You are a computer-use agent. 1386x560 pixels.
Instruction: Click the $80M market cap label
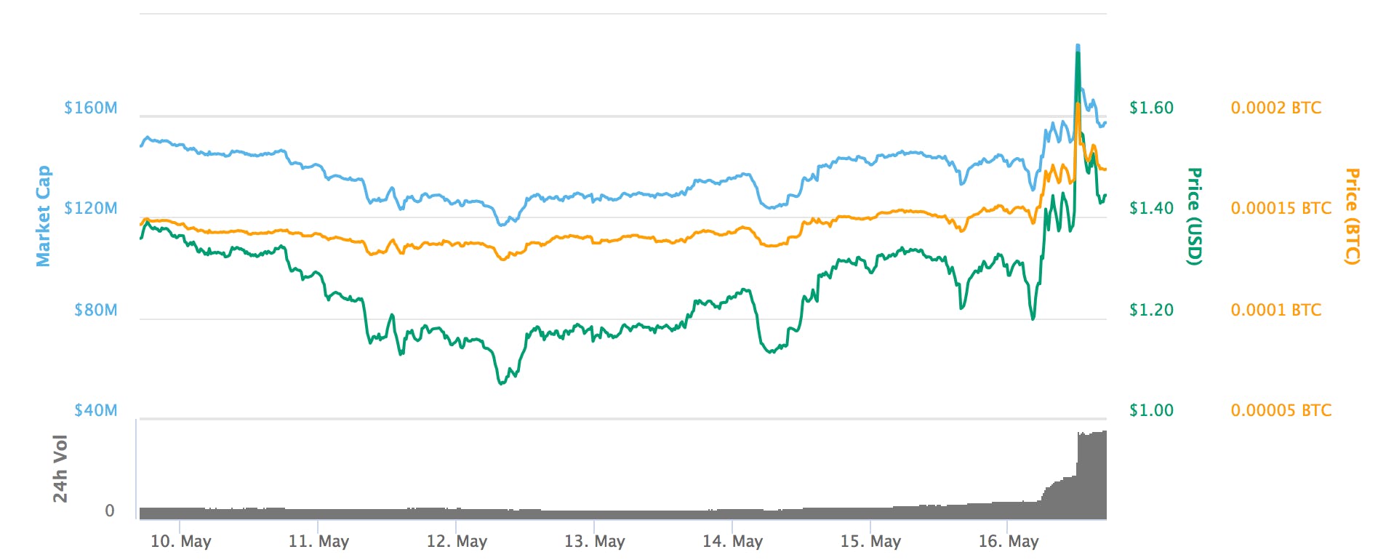pos(95,310)
